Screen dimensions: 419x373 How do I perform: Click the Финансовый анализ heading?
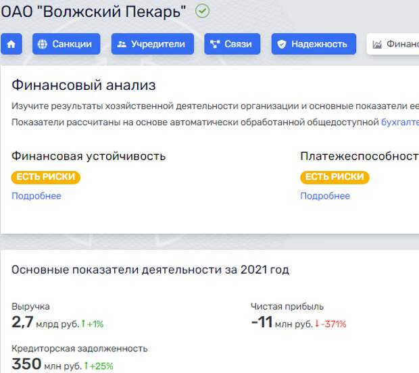coord(84,85)
